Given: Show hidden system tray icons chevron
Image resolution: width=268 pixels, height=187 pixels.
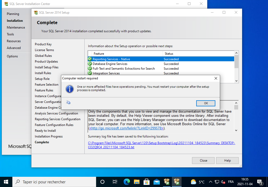Looking at the screenshot, I should 210,182.
